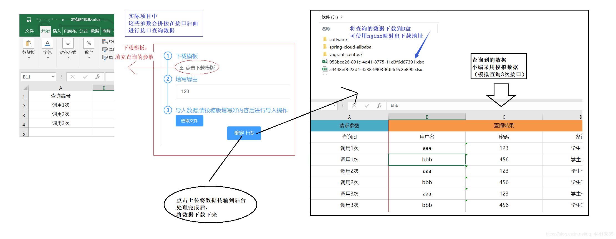Select column B header in left worksheet
Screen dimensions: 616x239
[103, 88]
